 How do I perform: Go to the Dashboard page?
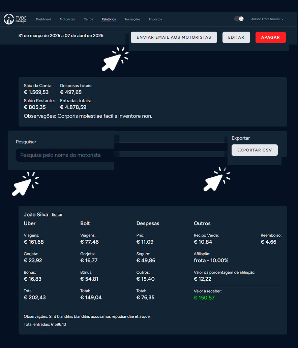pos(43,19)
